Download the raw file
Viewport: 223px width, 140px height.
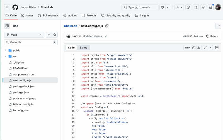pos(199,48)
